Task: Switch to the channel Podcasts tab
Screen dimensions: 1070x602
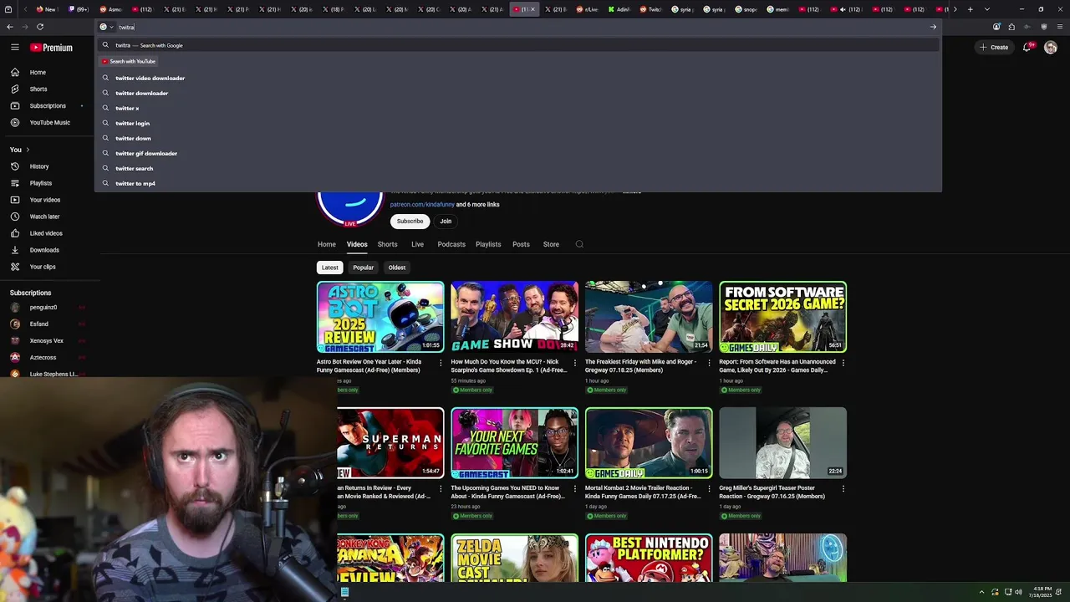Action: click(x=451, y=244)
